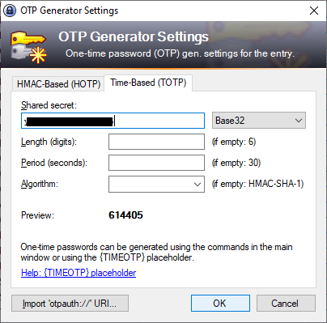Click the Algorithm label text
The height and width of the screenshot is (323, 327).
40,184
